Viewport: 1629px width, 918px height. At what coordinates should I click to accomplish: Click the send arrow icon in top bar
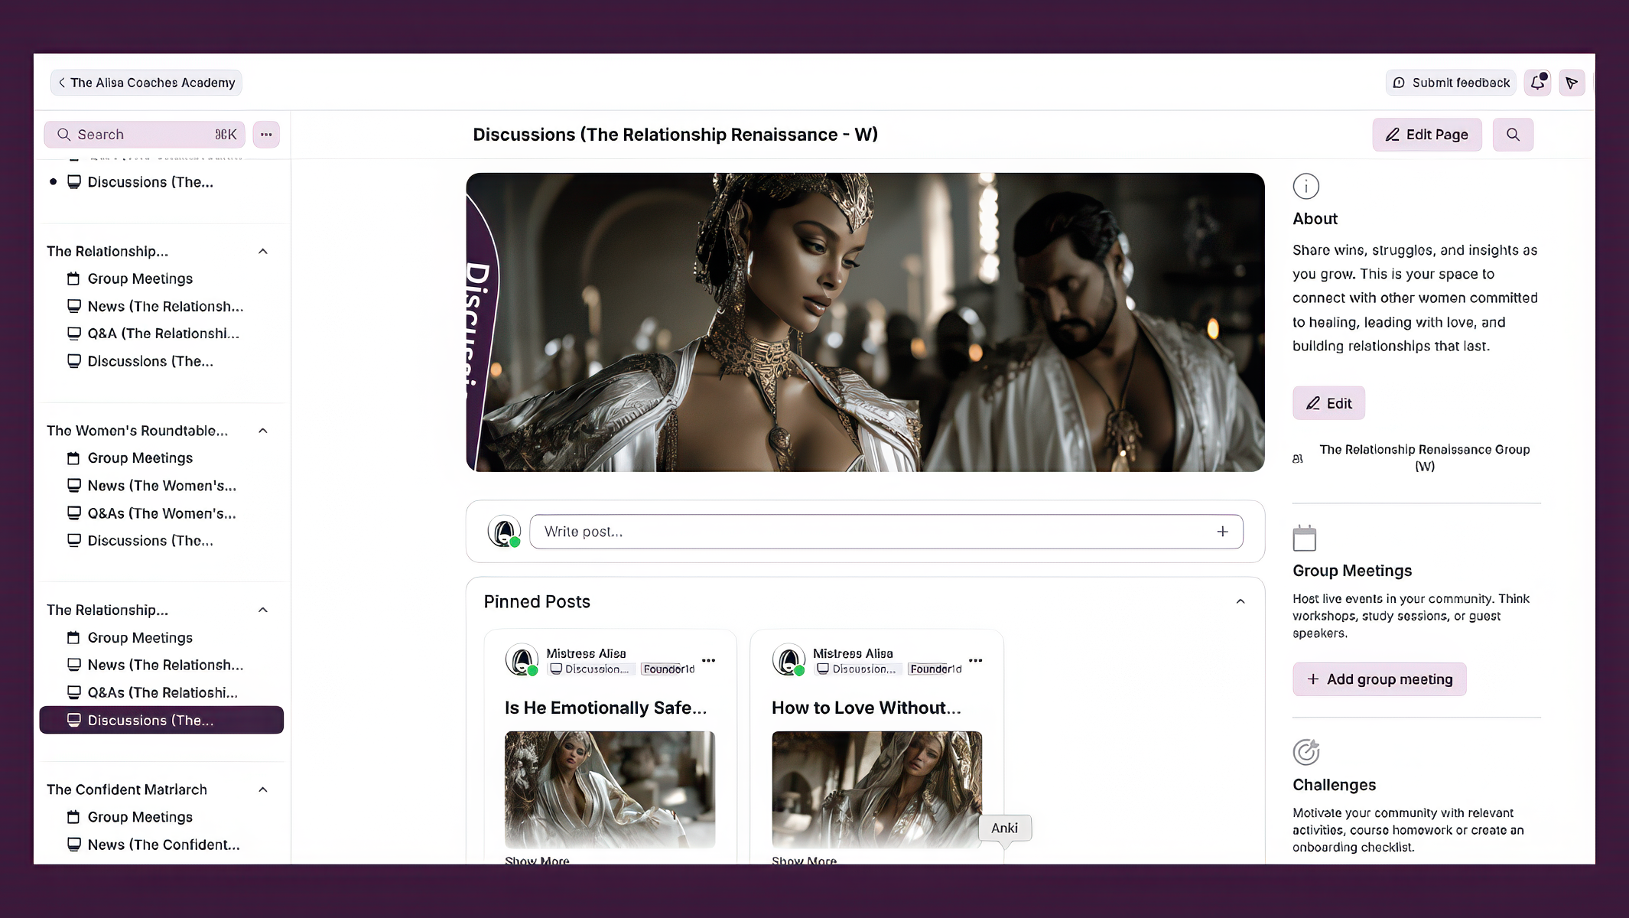tap(1572, 83)
